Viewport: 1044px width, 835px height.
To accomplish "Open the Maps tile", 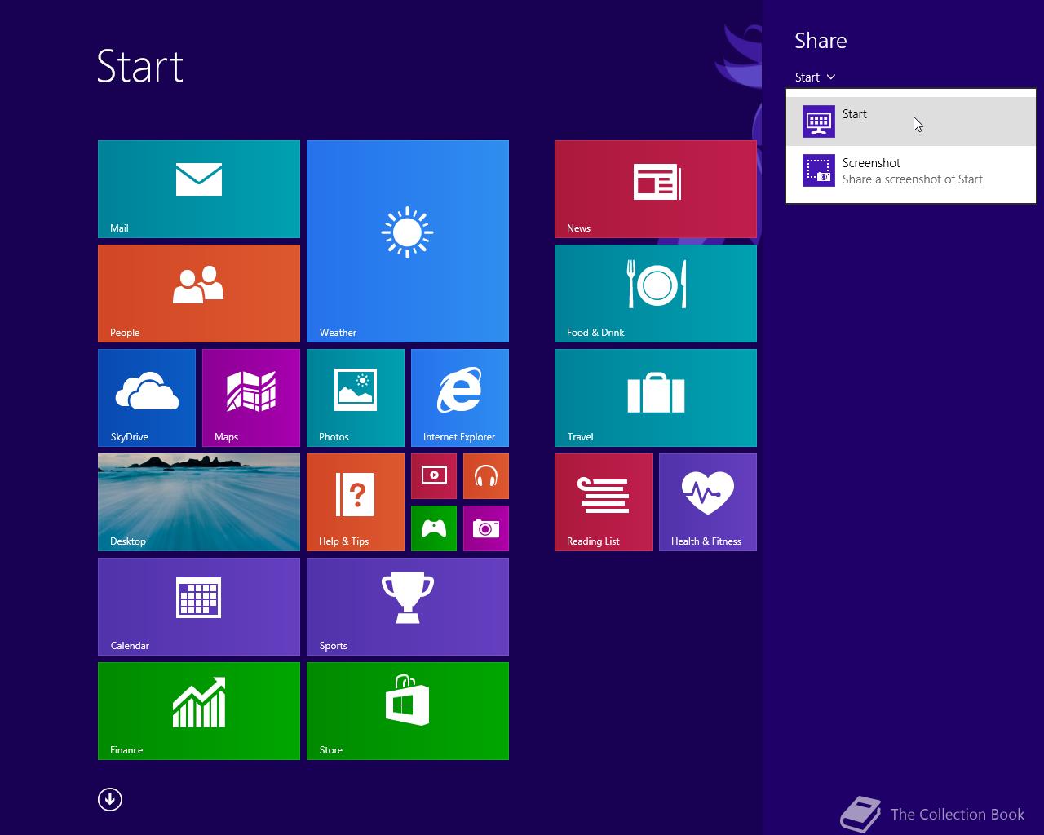I will 251,398.
